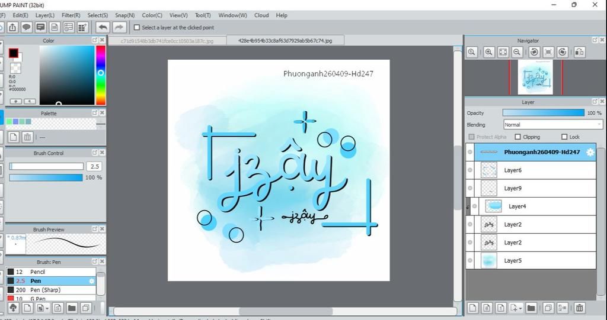Duplicate the current layer in Layer panel
Image resolution: width=607 pixels, height=320 pixels.
click(548, 308)
